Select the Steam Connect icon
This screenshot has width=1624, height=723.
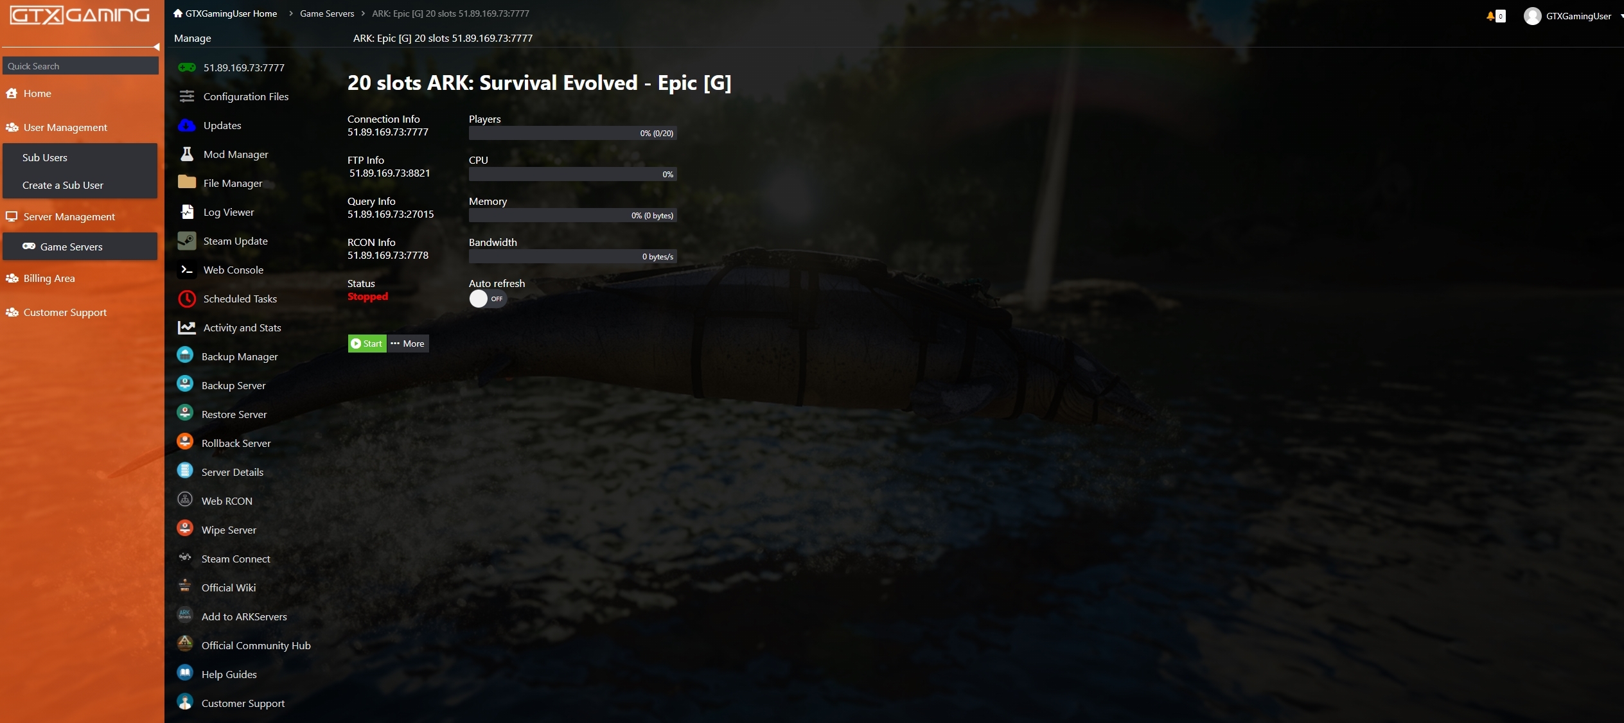point(184,557)
